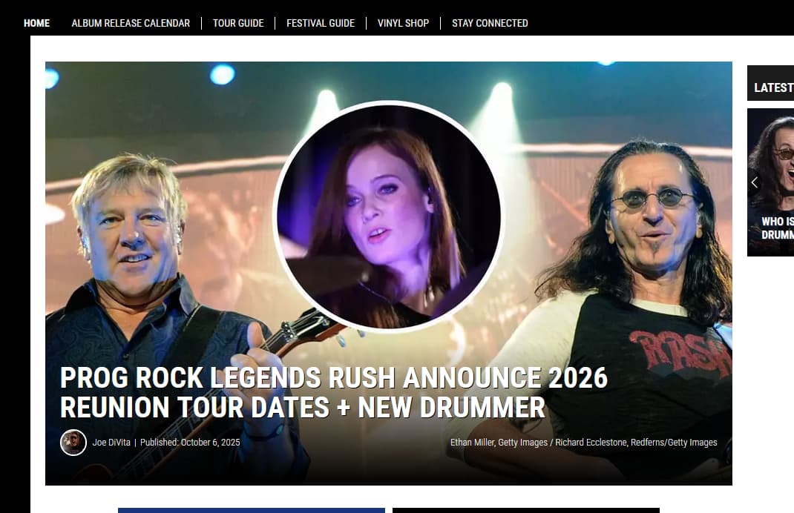794x513 pixels.
Task: Click the black banner below the hero image
Action: tap(526, 511)
